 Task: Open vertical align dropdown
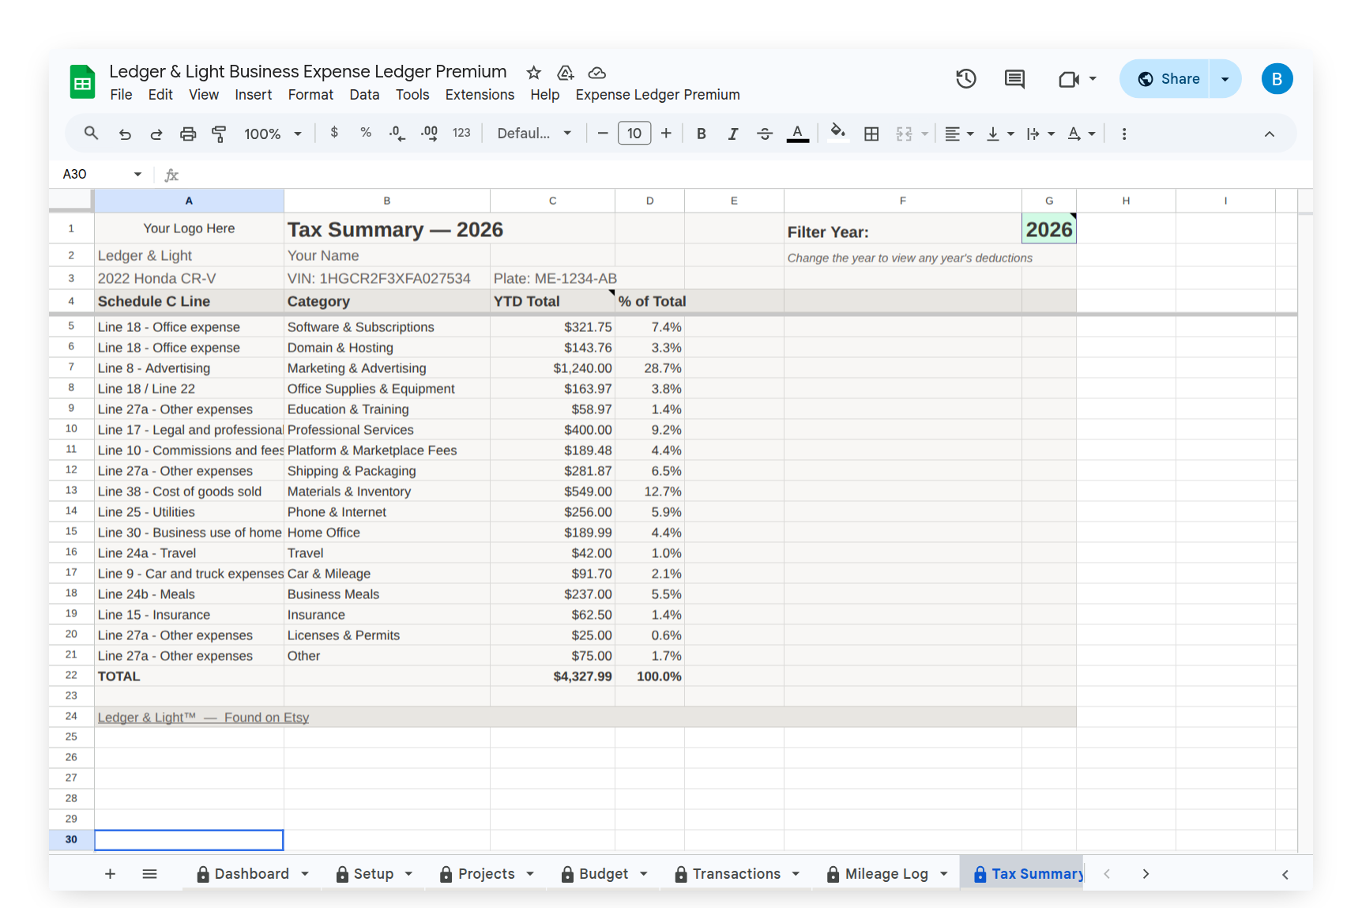click(1000, 134)
